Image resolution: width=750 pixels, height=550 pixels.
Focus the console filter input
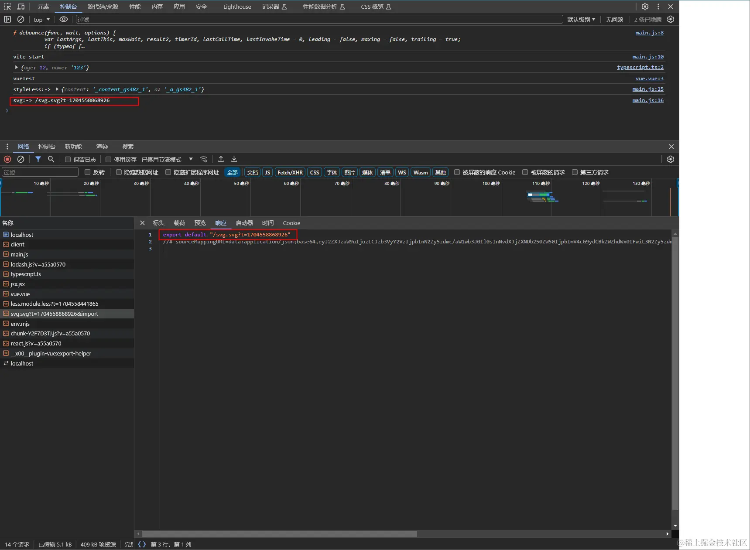point(319,20)
